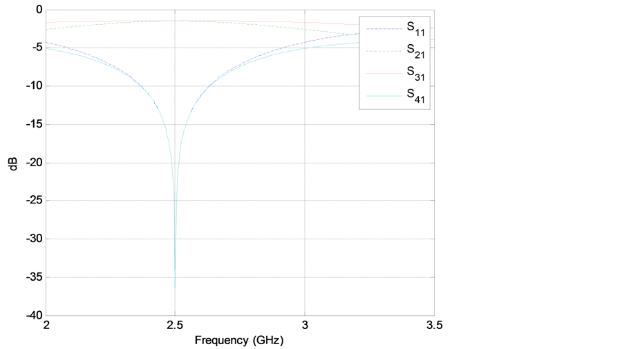Screen dimensions: 622x349
Task: Click the red S31 legend line sample
Action: point(382,72)
